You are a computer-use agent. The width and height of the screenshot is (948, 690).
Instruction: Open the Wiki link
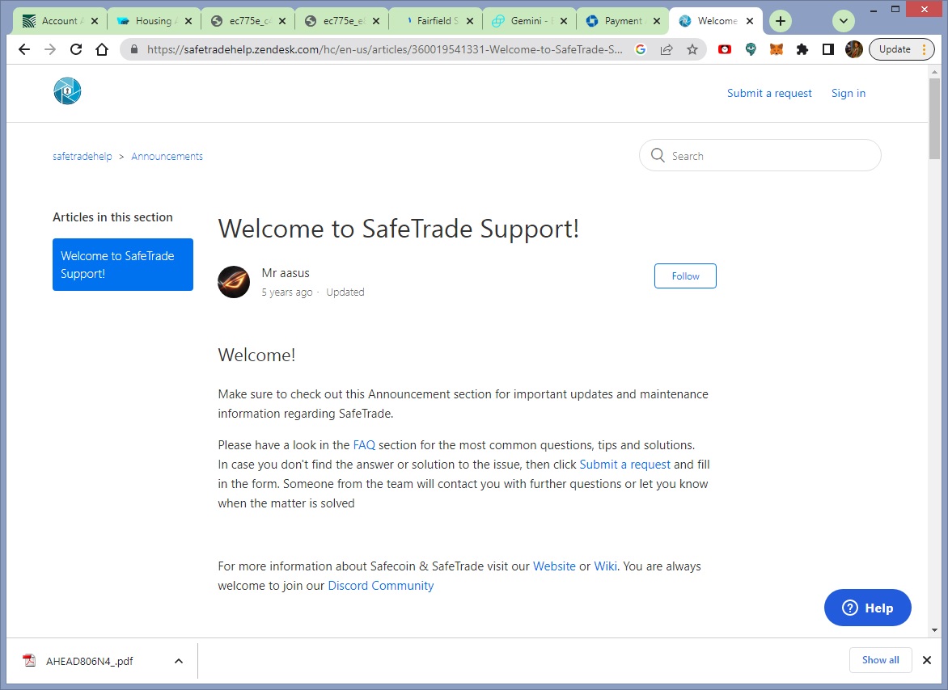tap(605, 566)
